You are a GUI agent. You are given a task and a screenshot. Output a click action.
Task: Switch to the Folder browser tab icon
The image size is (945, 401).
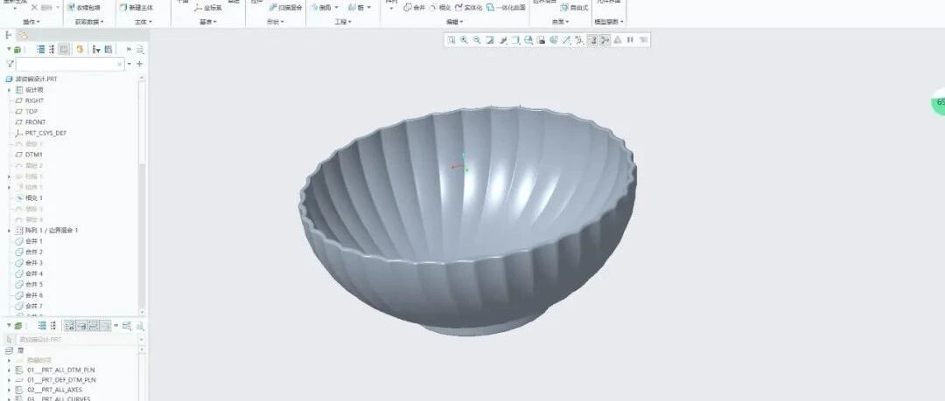point(23,36)
